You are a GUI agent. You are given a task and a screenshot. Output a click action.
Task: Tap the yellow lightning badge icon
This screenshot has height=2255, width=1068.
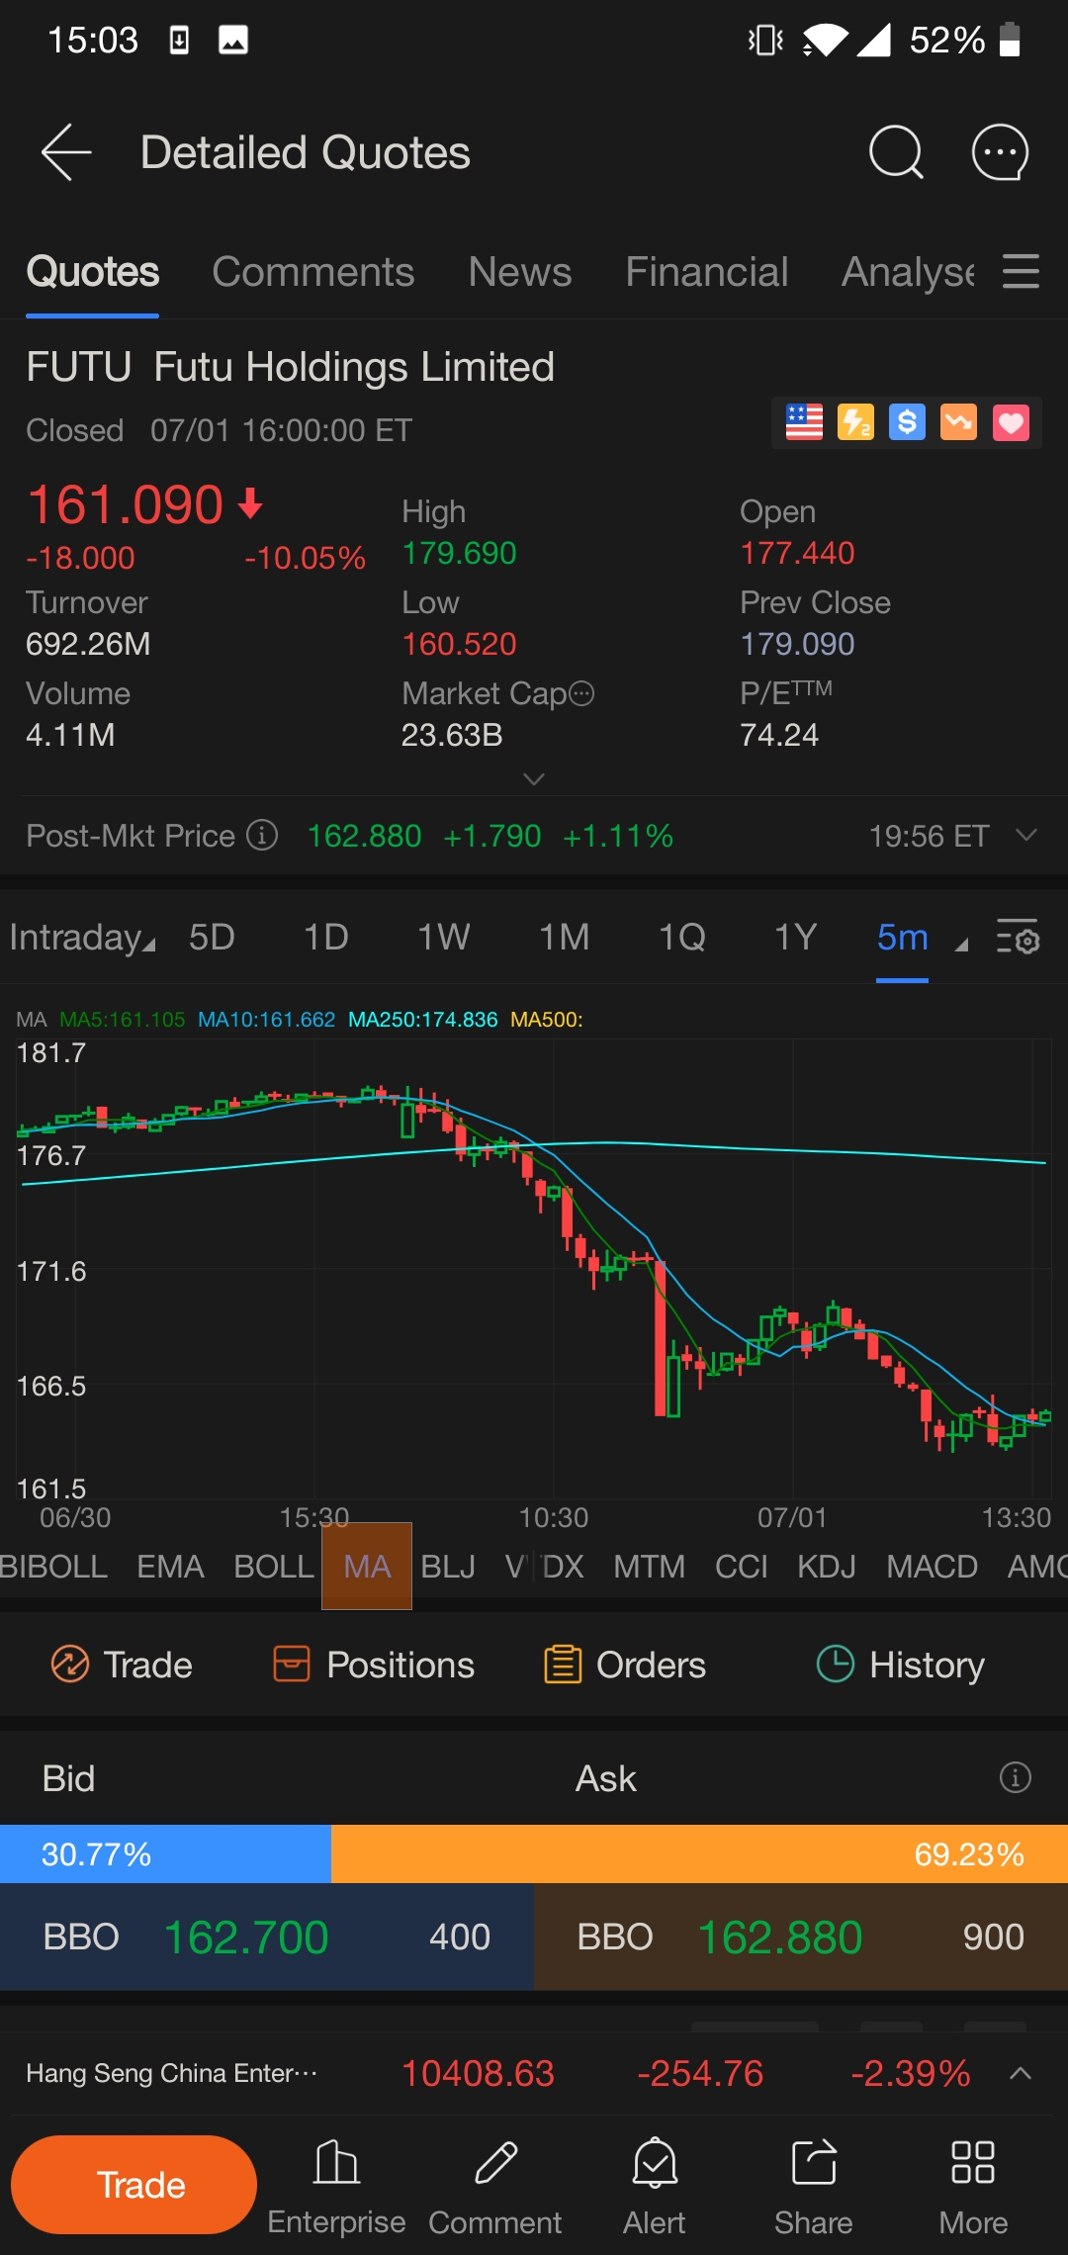click(855, 422)
